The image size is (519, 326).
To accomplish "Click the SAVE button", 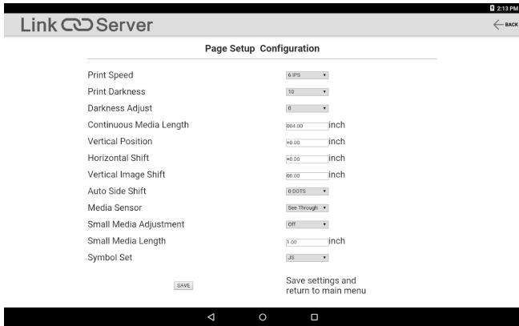I will (x=183, y=286).
